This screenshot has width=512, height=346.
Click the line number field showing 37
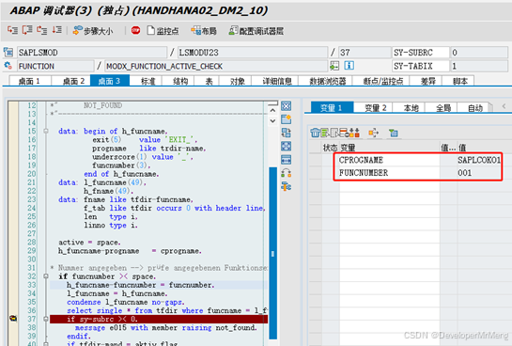pos(365,53)
